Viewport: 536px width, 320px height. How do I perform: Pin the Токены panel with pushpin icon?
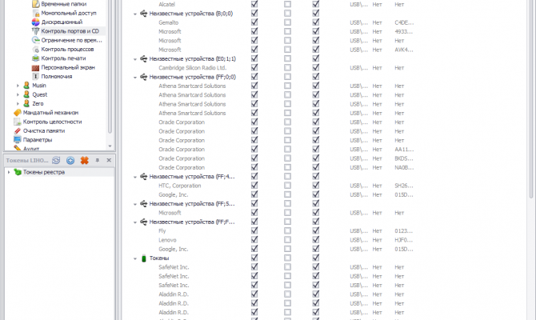[x=98, y=160]
